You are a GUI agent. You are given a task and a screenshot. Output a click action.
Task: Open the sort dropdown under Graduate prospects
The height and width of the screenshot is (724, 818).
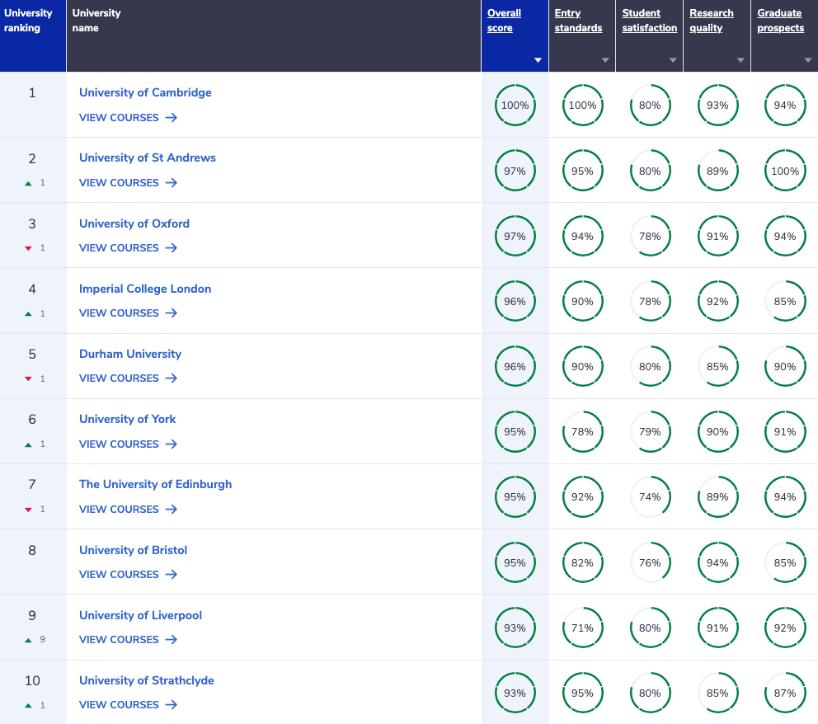pos(807,60)
